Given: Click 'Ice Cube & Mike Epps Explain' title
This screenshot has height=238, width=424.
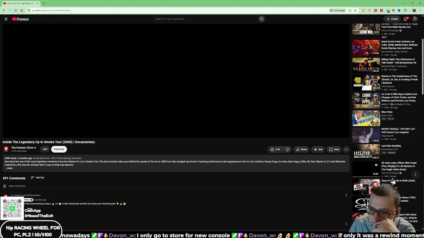Looking at the screenshot, I should point(399,98).
